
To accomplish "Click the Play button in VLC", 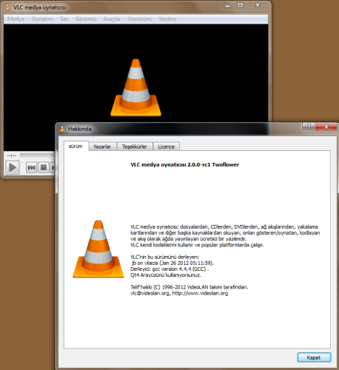I will pos(13,167).
